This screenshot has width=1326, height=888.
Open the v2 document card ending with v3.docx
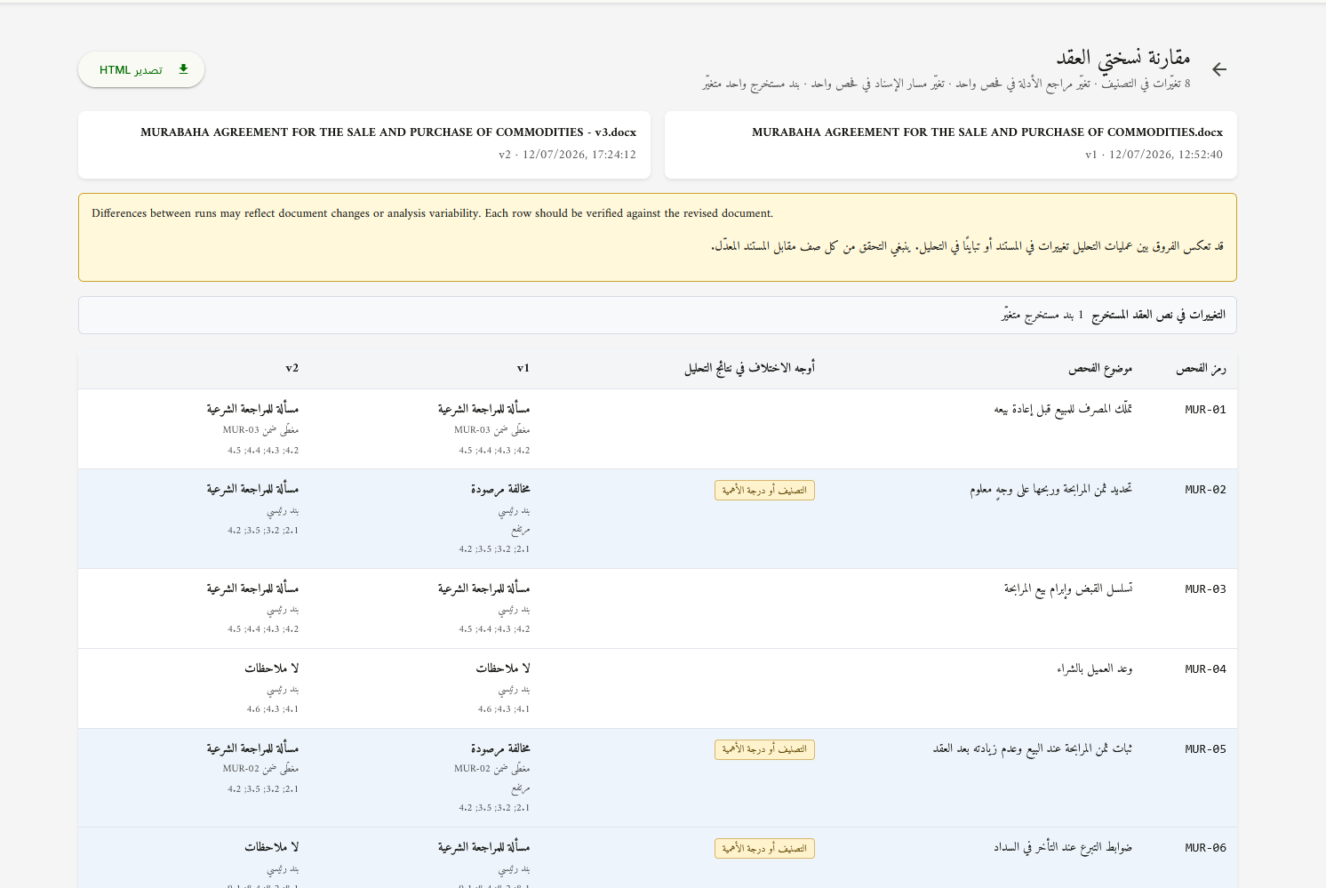click(x=364, y=145)
